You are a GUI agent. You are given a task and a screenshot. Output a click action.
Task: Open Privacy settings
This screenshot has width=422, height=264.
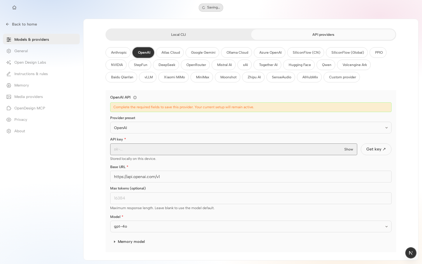point(41,120)
